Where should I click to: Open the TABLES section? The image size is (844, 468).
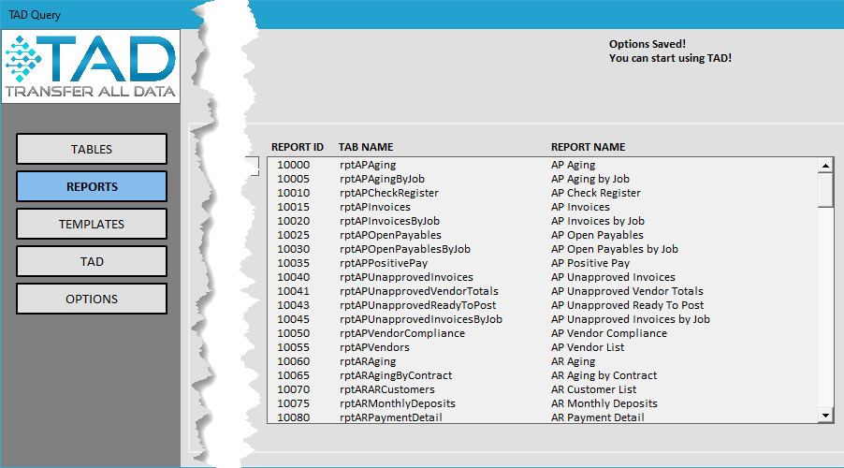tap(92, 149)
